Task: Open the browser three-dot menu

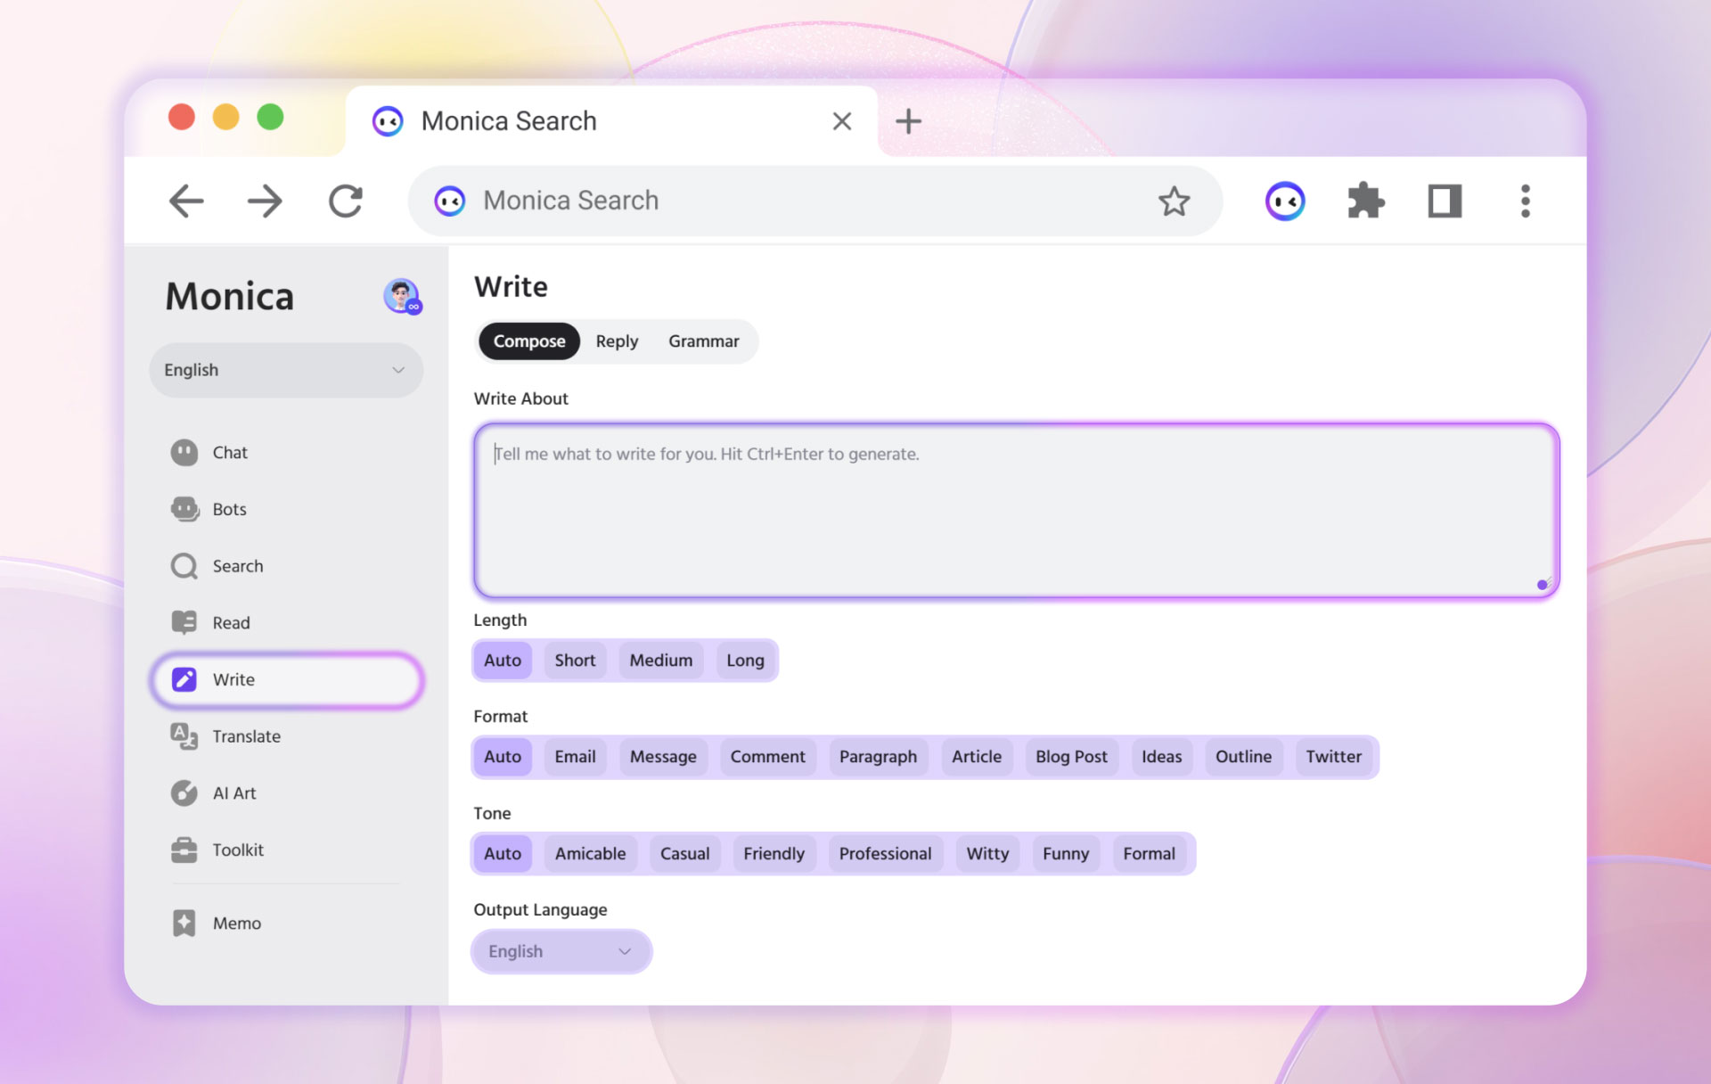Action: pyautogui.click(x=1525, y=201)
